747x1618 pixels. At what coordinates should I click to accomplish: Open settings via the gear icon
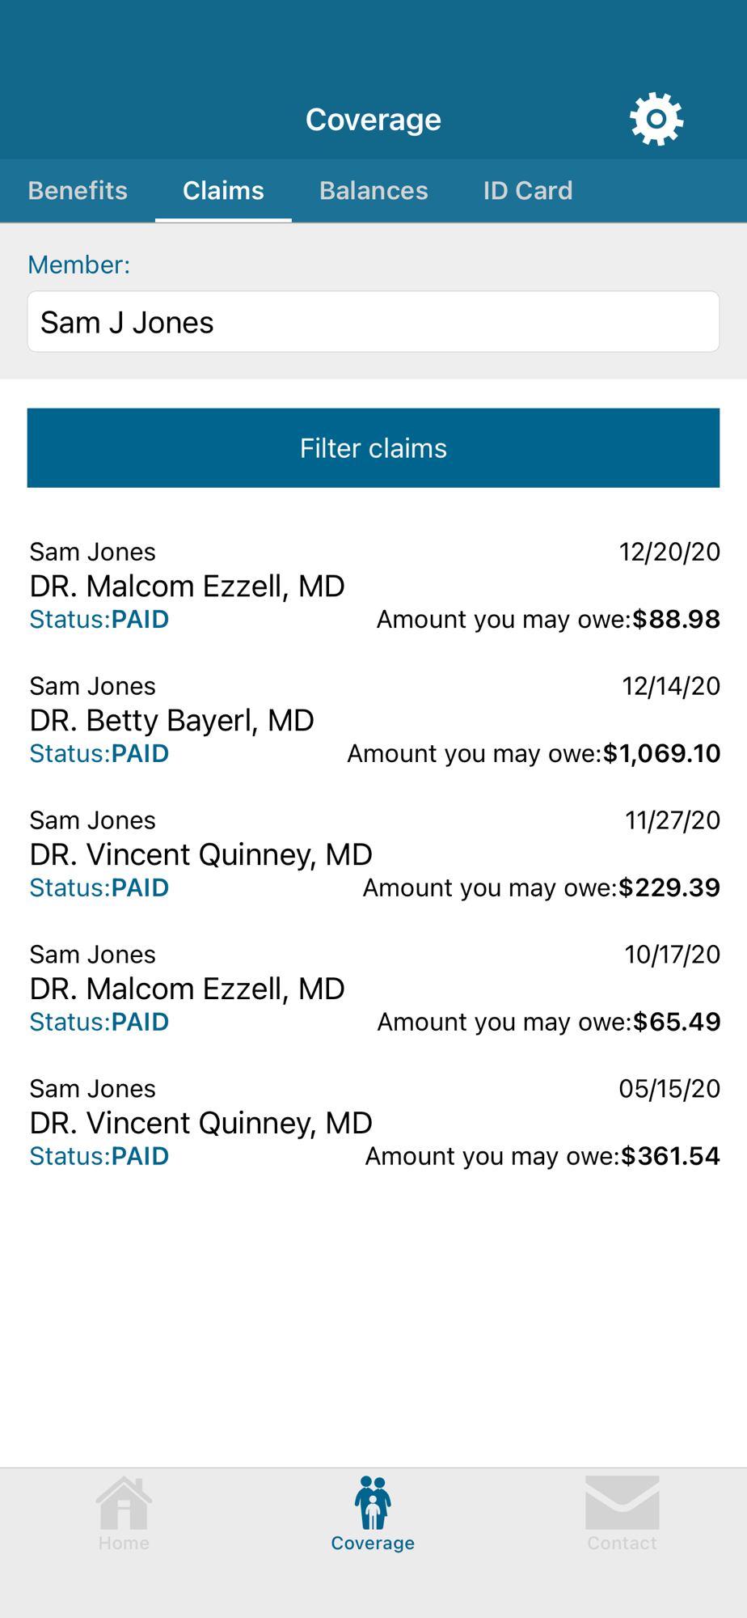[x=656, y=119]
